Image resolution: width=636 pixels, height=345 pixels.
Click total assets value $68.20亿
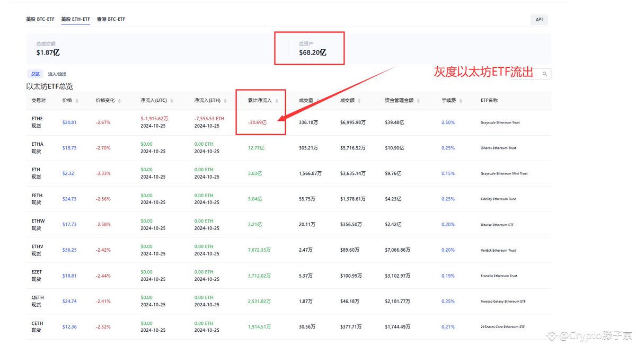coord(313,52)
